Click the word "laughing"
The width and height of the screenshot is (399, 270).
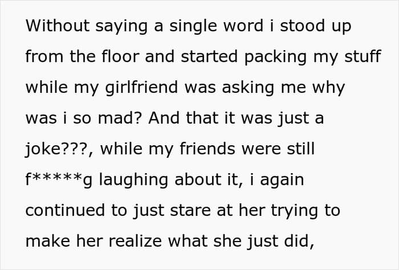(x=133, y=180)
